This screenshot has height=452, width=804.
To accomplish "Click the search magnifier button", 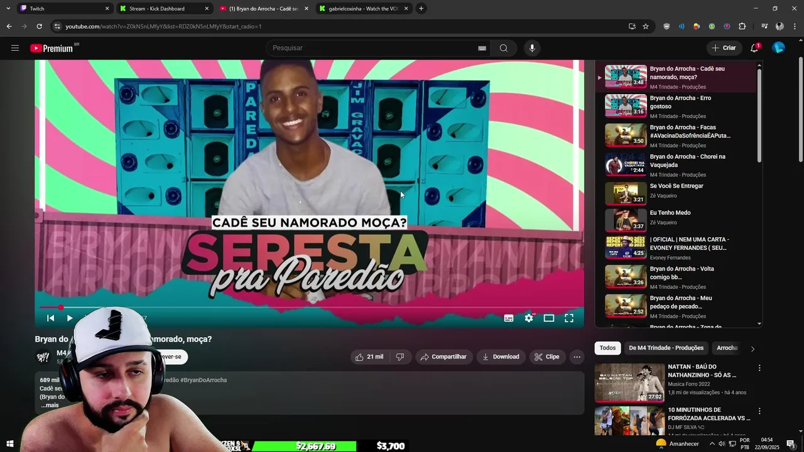I will tap(503, 48).
